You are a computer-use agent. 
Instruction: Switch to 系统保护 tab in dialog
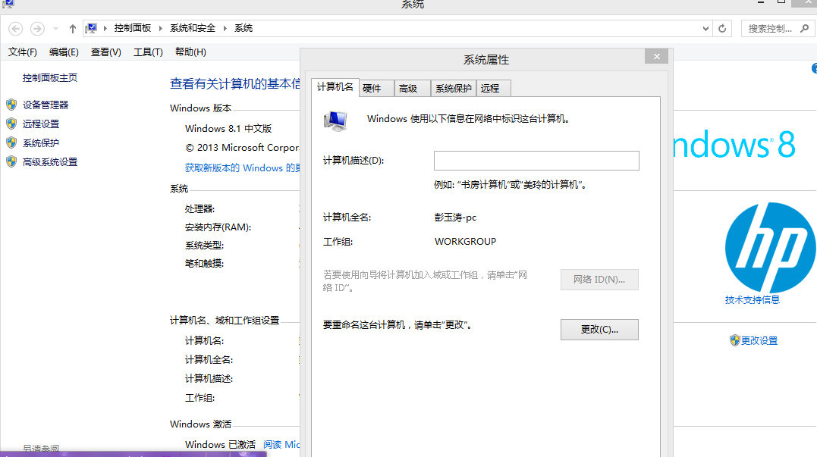[454, 89]
